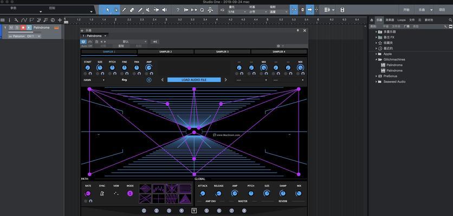Switch to SAMPLER 2 tab
Viewport: 453px width, 216px height.
[166, 52]
